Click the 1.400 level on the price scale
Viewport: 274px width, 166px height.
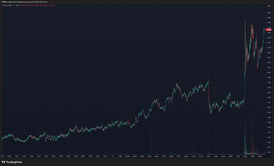click(x=269, y=77)
